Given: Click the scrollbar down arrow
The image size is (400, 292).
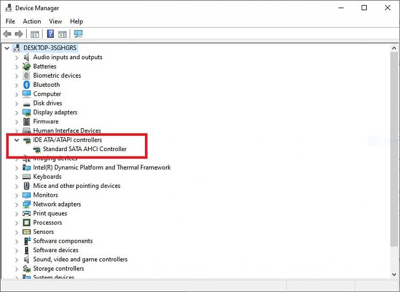Looking at the screenshot, I should (x=394, y=274).
